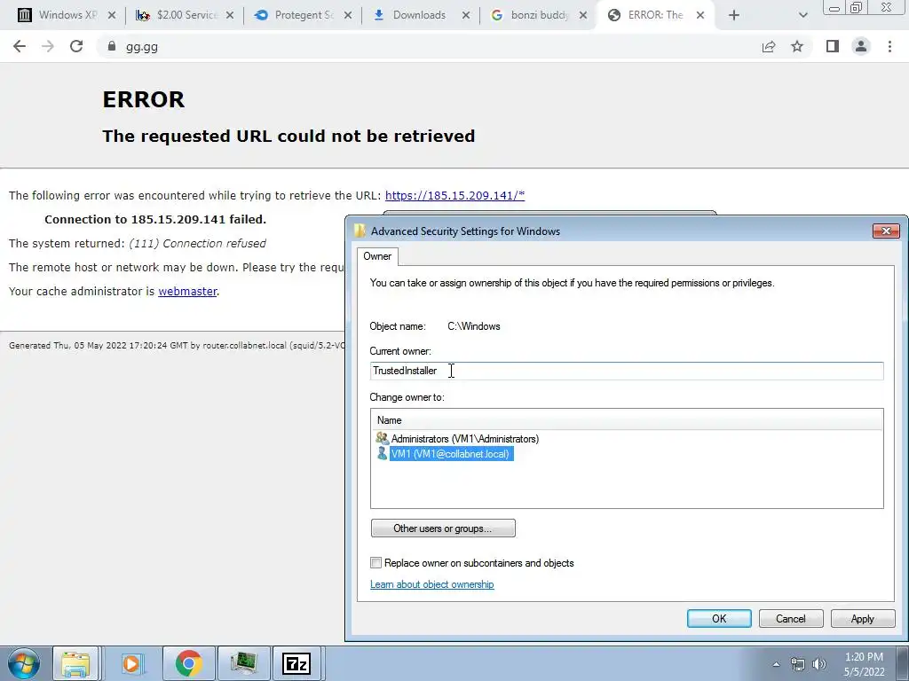Bookmark this page with the star icon
Image resolution: width=909 pixels, height=681 pixels.
pyautogui.click(x=797, y=46)
